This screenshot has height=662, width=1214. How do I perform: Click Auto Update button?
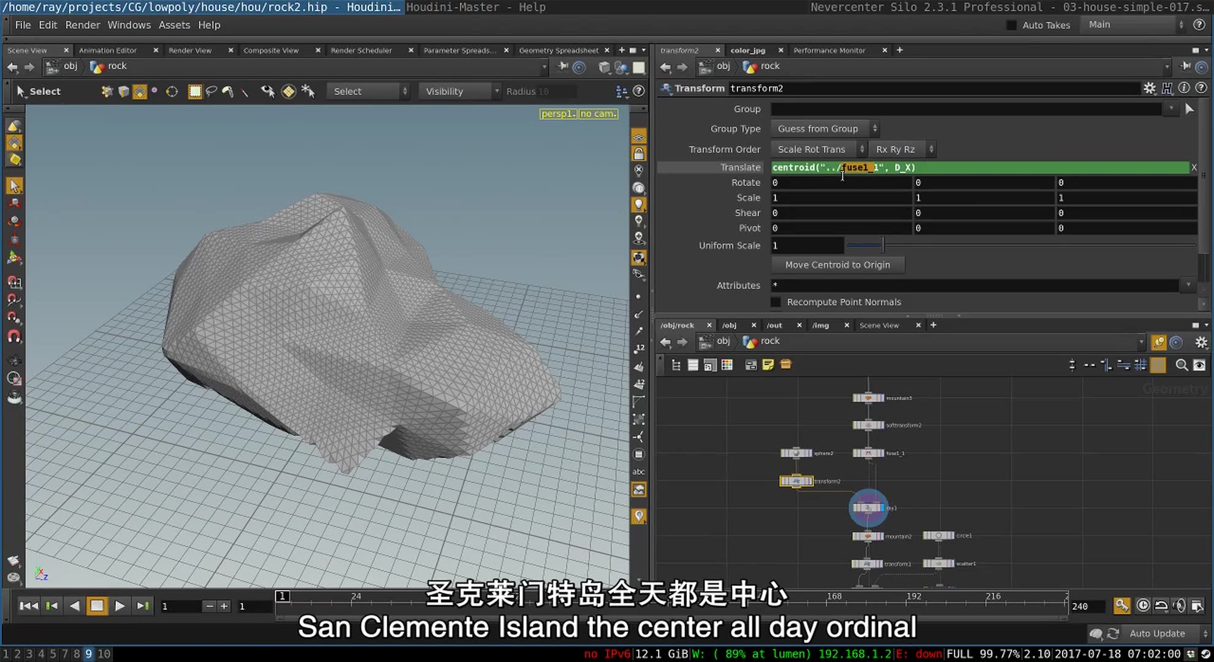click(1157, 633)
